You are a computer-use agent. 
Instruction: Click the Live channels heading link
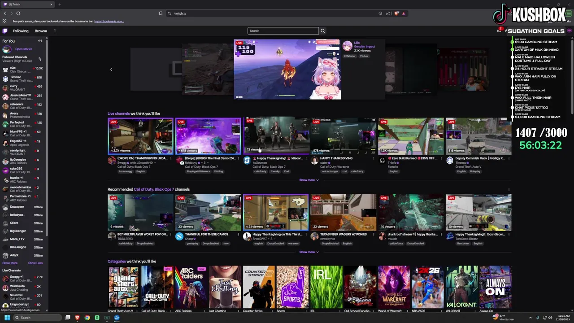coord(118,113)
